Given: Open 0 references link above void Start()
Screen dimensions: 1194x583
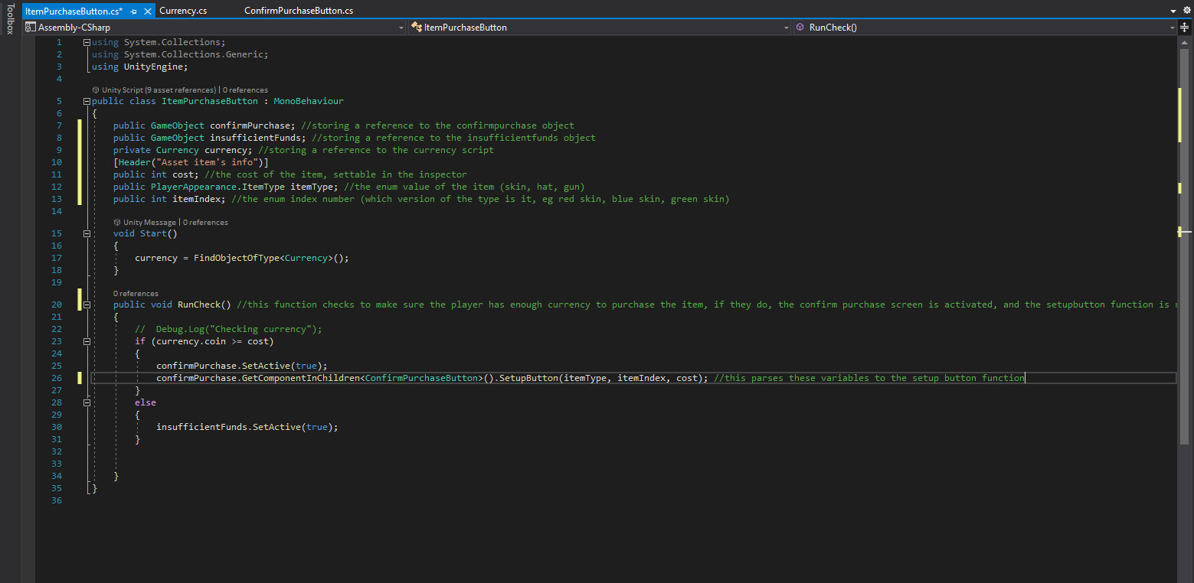Looking at the screenshot, I should pos(205,223).
